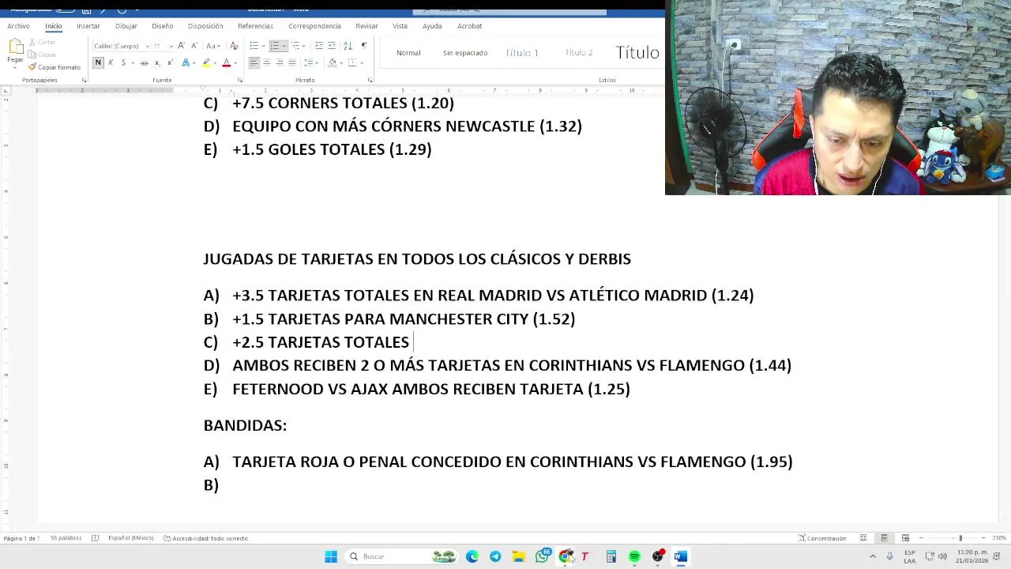Apply yellow text highlight color
The width and height of the screenshot is (1011, 569).
(x=206, y=62)
